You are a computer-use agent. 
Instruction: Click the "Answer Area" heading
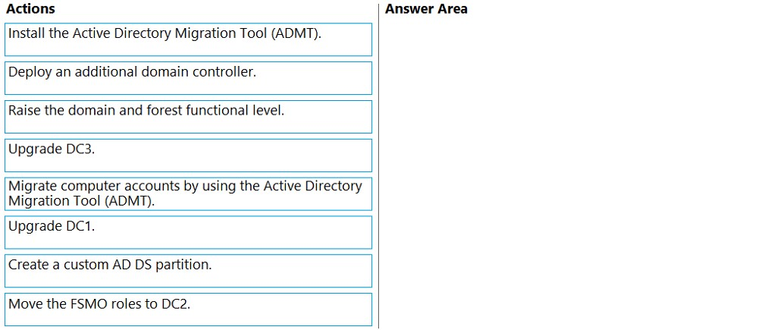pos(426,9)
